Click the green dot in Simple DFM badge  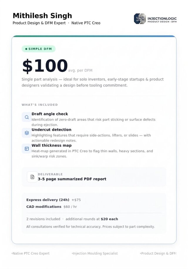click(26, 49)
